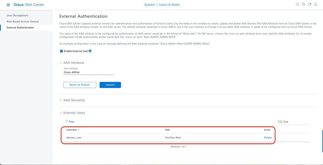Image resolution: width=323 pixels, height=165 pixels.
Task: Click the DevOps-Role cell
Action: coord(173,138)
